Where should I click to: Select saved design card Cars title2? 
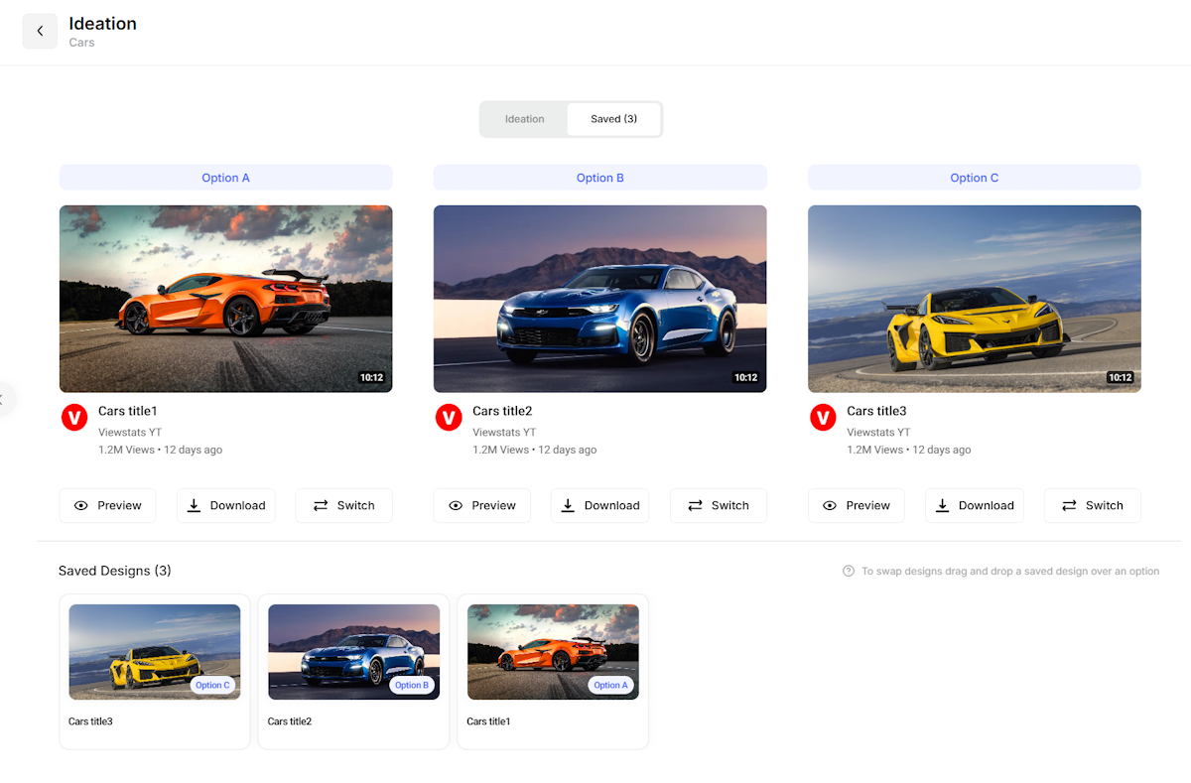click(x=354, y=671)
